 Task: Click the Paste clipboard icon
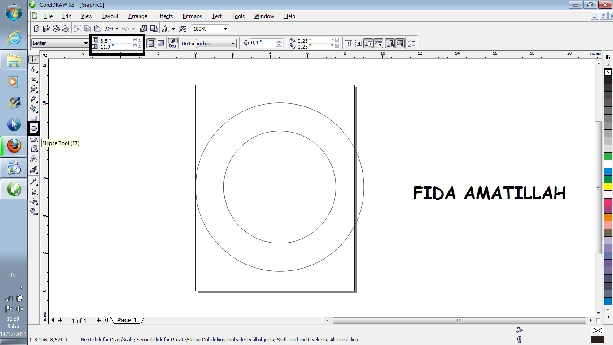click(97, 29)
